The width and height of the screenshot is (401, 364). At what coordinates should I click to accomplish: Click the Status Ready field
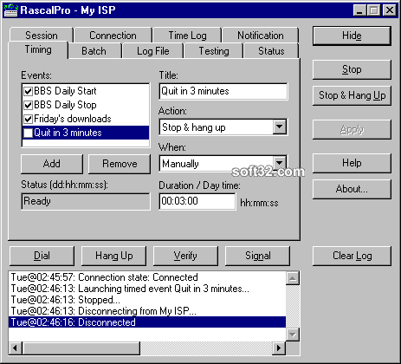[x=86, y=201]
